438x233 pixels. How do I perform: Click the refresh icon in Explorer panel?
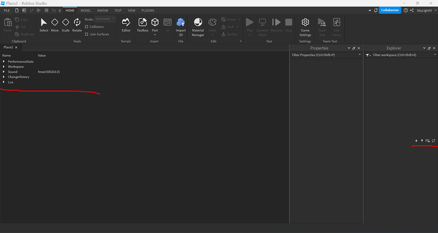coord(433,141)
